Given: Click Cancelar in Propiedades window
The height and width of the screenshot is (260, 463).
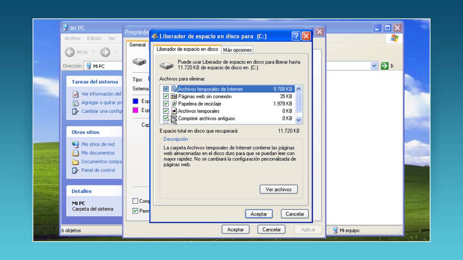Looking at the screenshot, I should pos(271,229).
